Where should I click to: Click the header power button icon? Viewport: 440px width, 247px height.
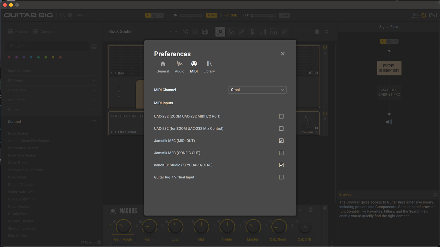[x=424, y=15]
